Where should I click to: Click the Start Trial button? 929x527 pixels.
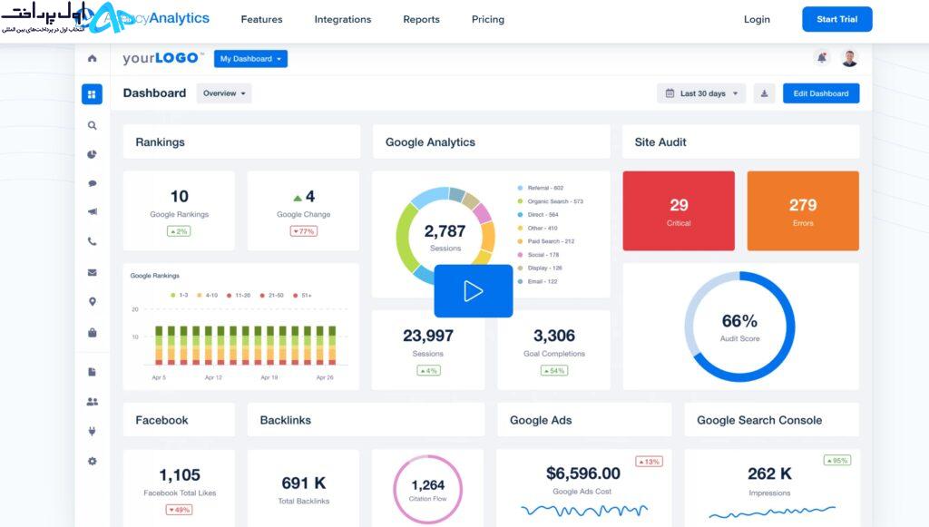pos(837,19)
